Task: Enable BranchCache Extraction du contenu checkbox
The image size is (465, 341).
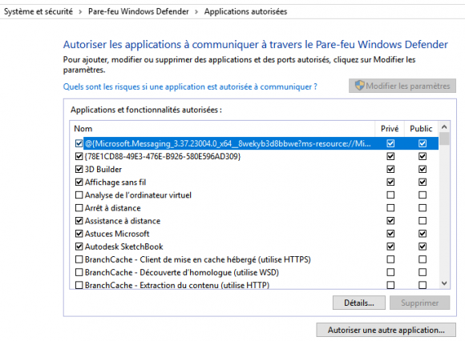Action: pyautogui.click(x=79, y=285)
